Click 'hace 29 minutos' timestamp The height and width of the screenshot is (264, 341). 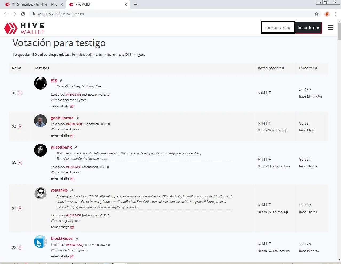[x=311, y=96]
